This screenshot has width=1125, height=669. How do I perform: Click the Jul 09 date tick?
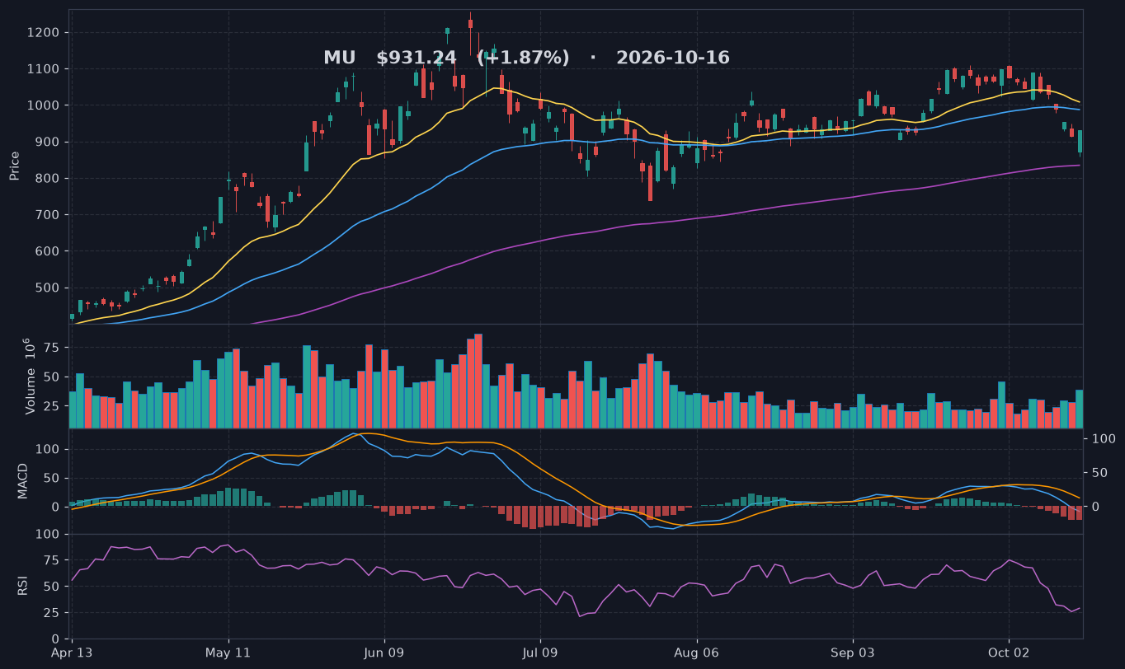point(540,652)
